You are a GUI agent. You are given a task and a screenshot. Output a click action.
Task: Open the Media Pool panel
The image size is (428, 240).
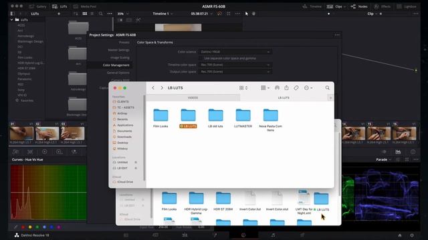pos(85,6)
